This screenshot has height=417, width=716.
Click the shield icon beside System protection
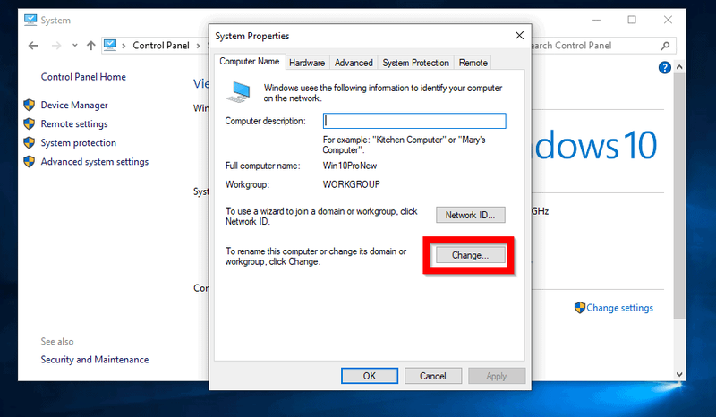(30, 142)
